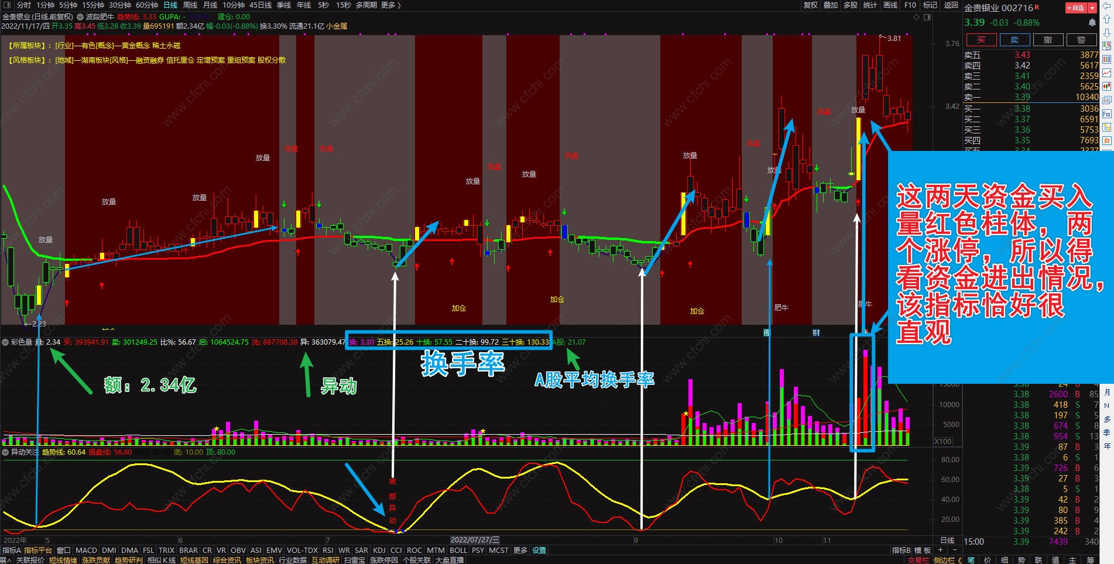Click the F10 toolbar button
Viewport: 1114px width, 564px height.
910,5
